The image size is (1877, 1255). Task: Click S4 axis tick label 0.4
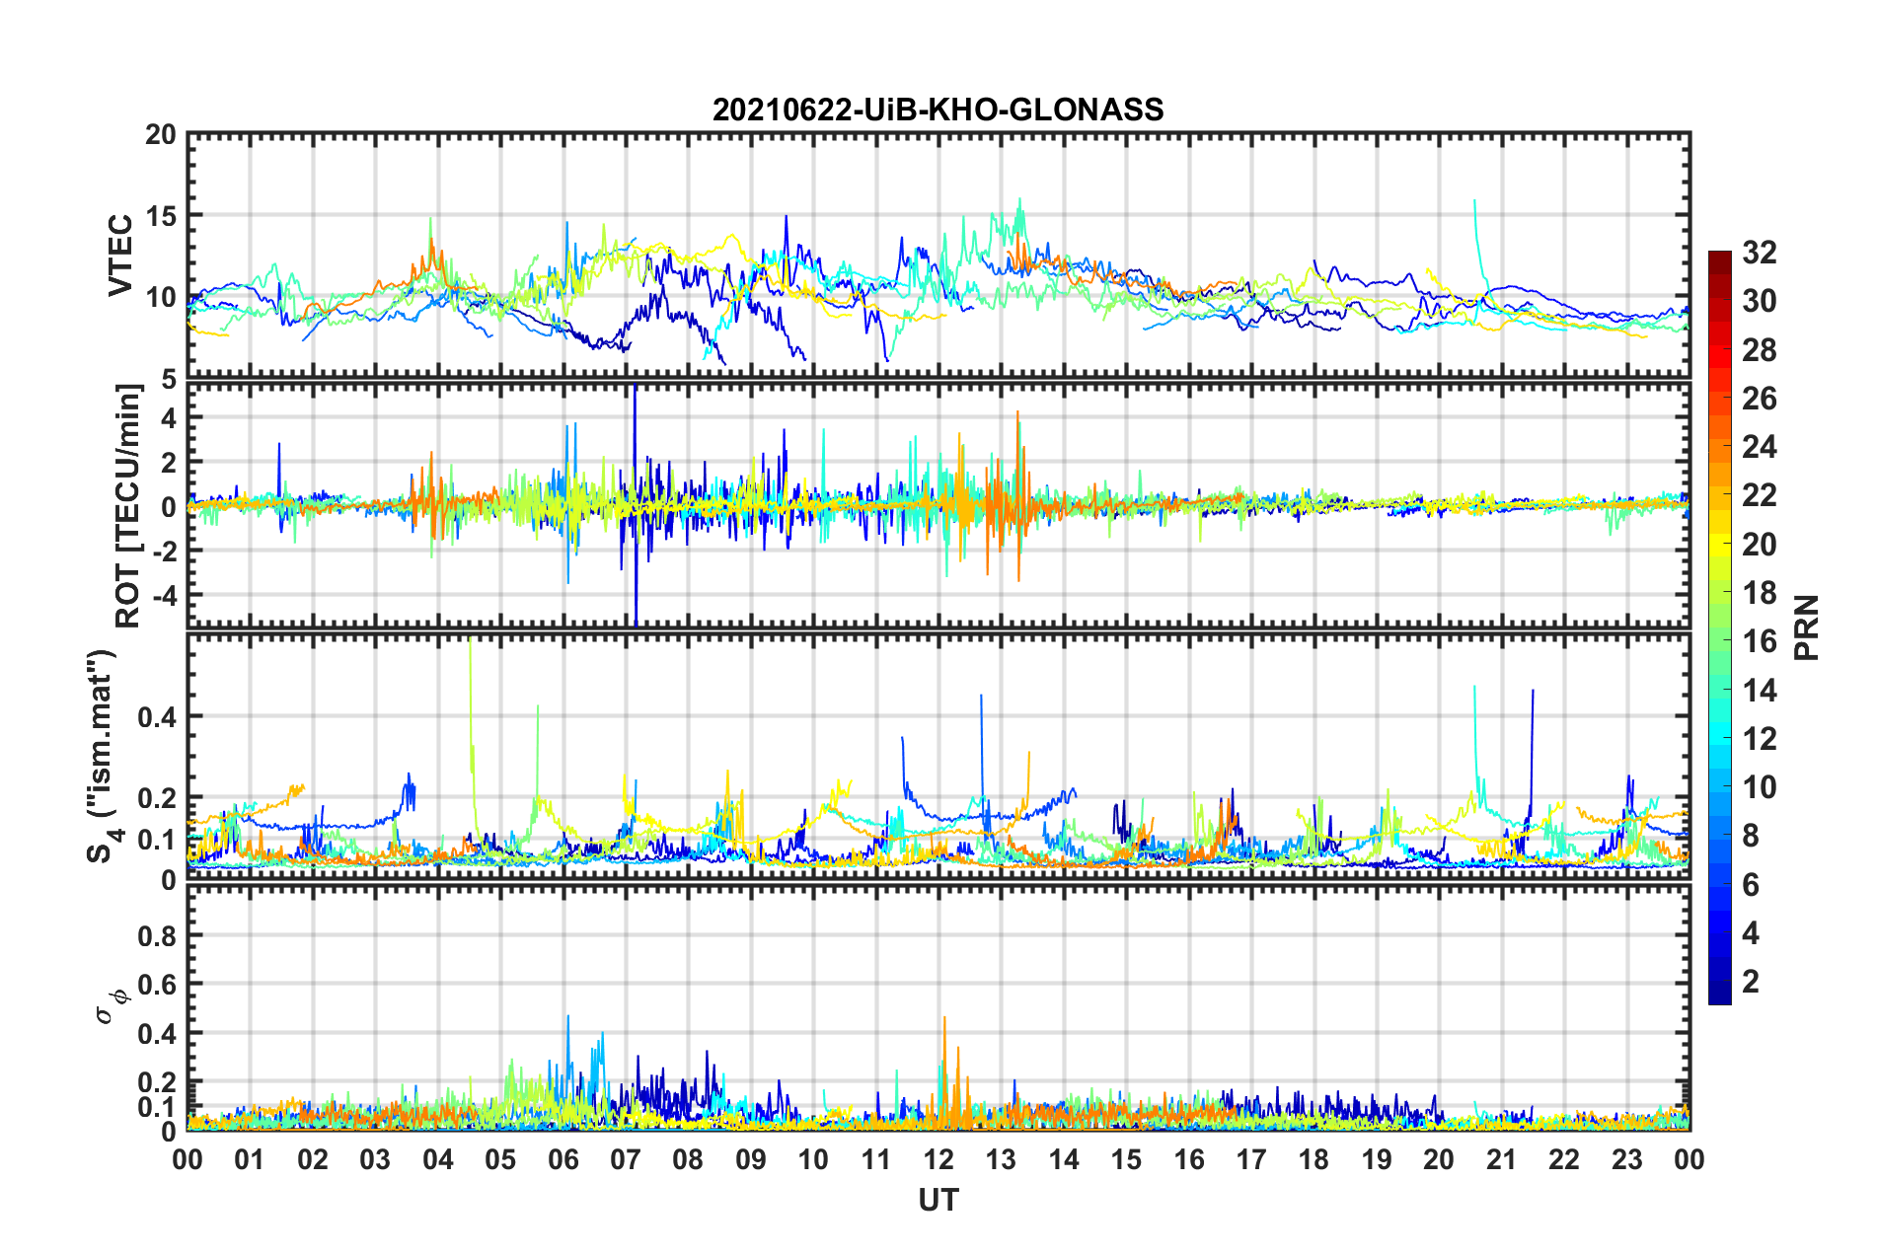pyautogui.click(x=157, y=717)
